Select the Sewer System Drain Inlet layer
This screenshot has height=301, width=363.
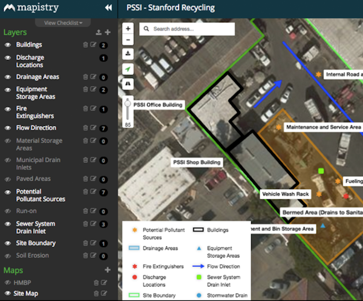coord(36,227)
